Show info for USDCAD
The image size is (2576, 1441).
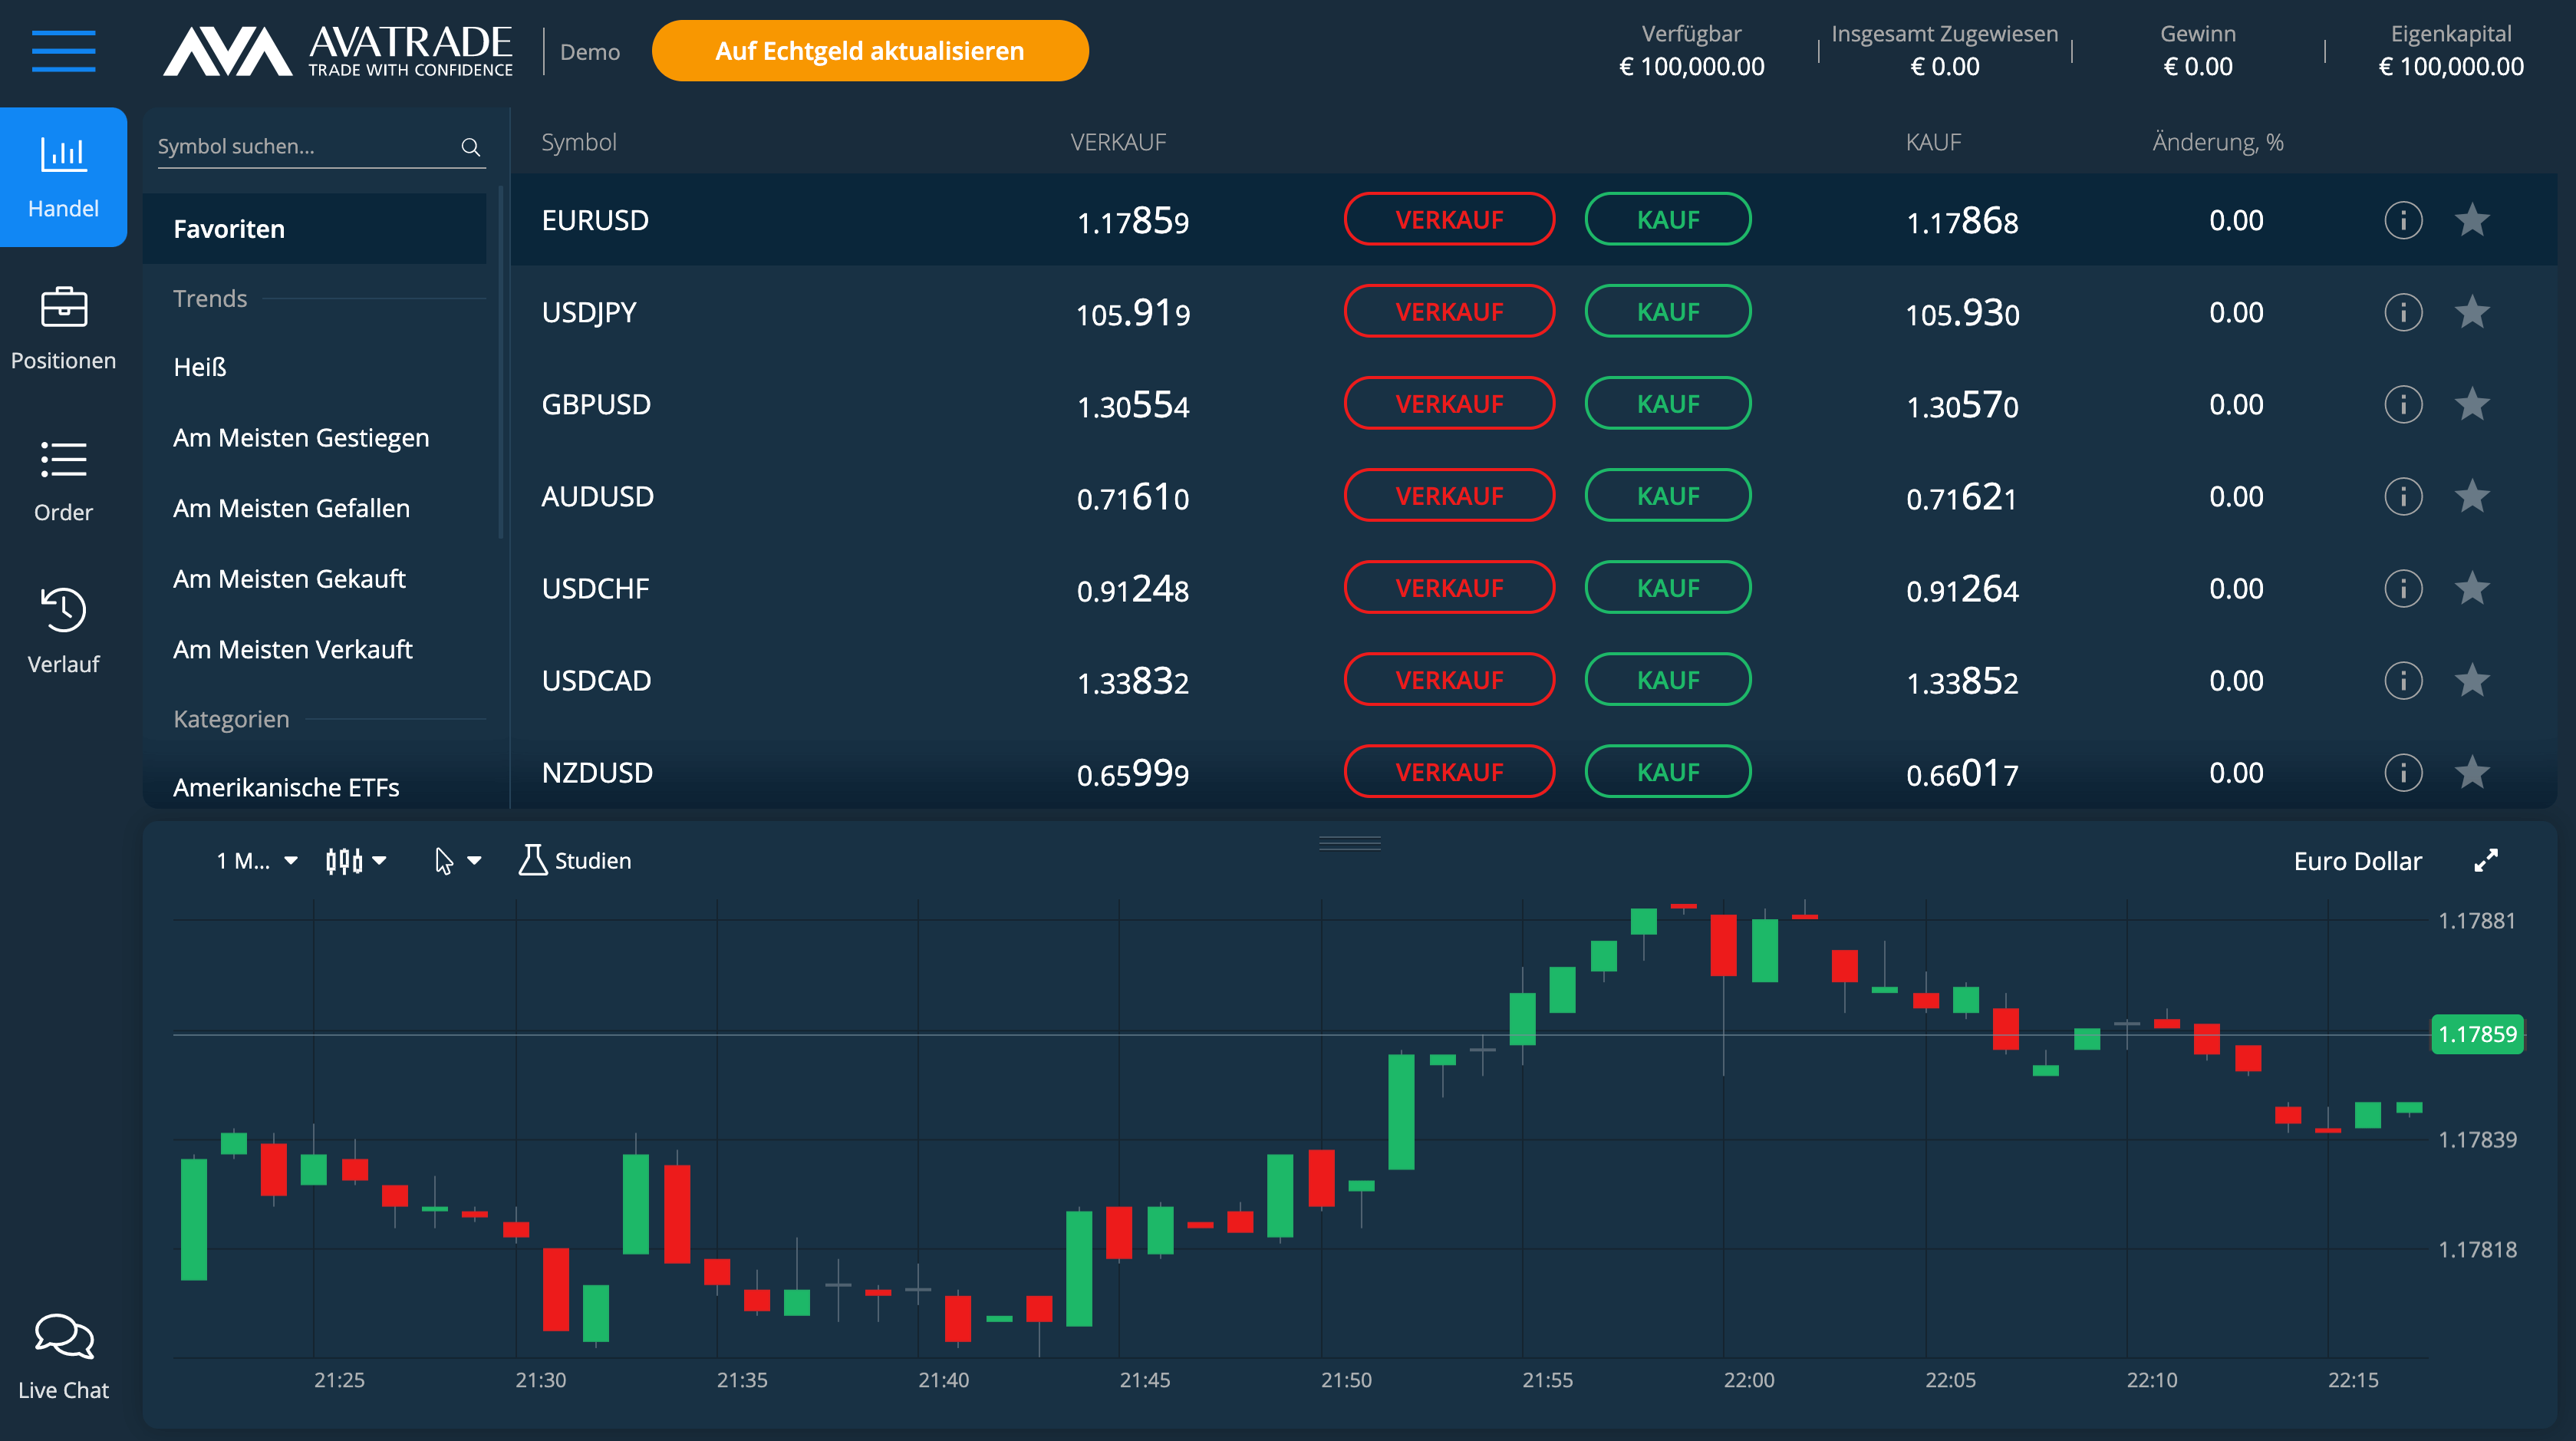2403,680
